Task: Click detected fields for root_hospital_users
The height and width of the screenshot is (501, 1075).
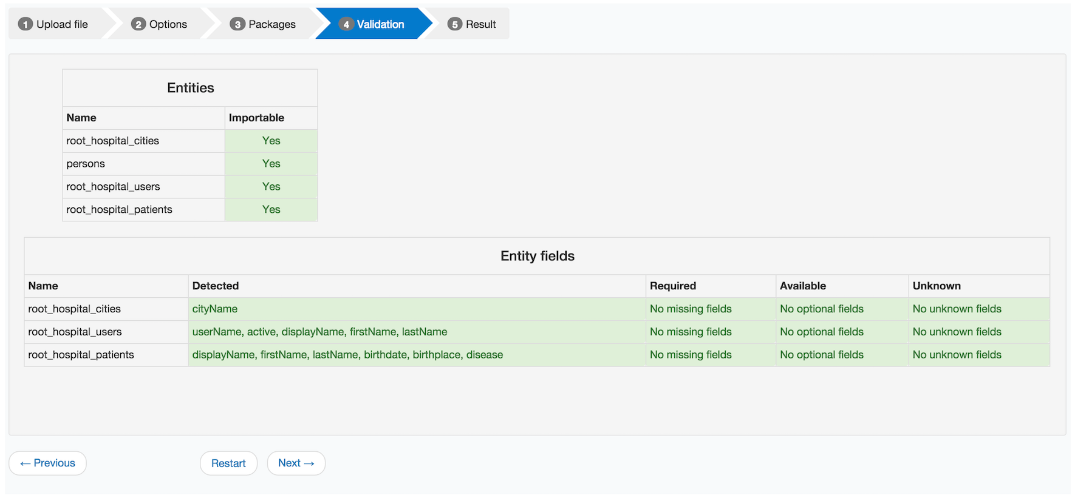Action: [319, 332]
